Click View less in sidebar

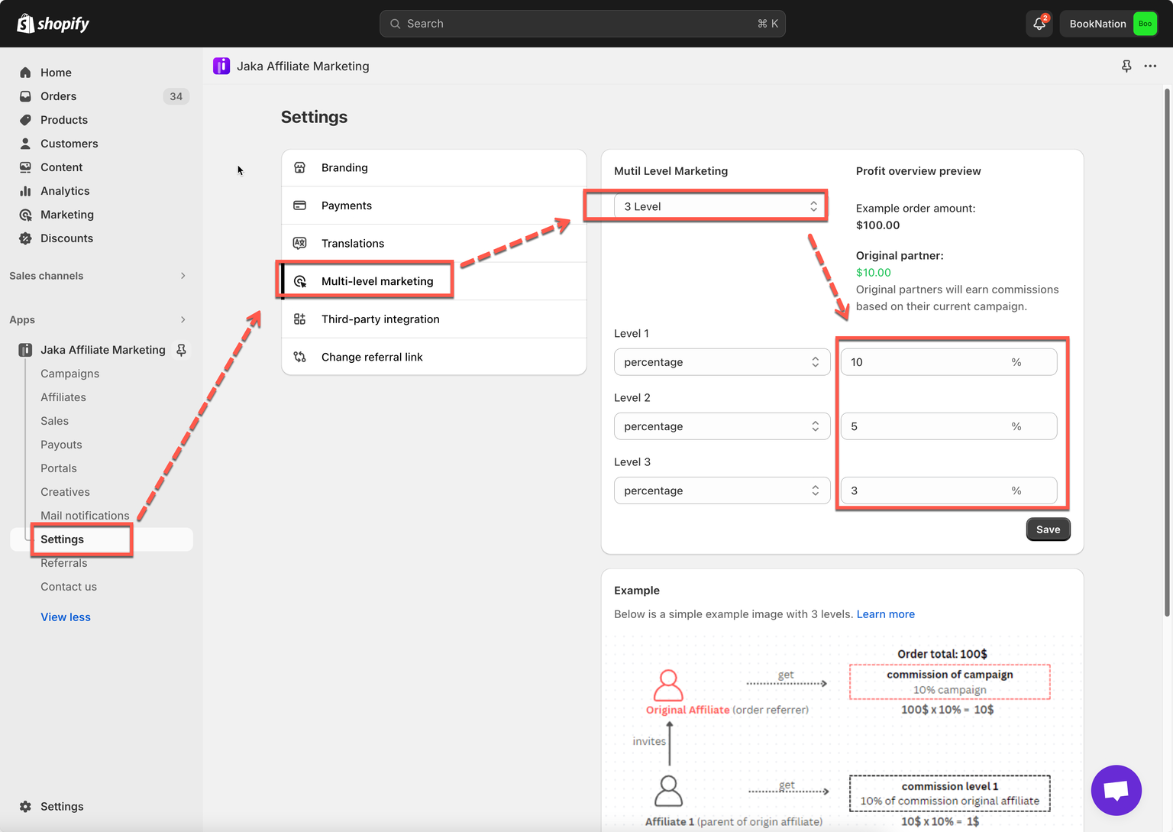click(x=66, y=617)
